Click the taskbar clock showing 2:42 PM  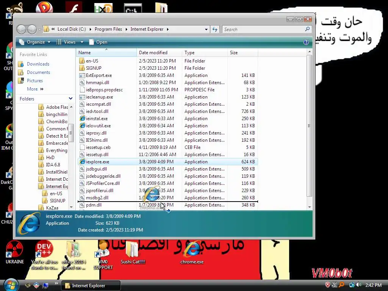coord(373,285)
